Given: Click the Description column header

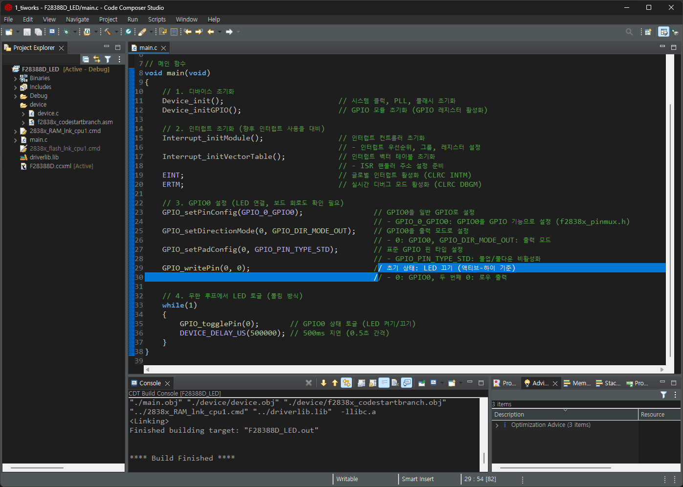Looking at the screenshot, I should (x=565, y=415).
